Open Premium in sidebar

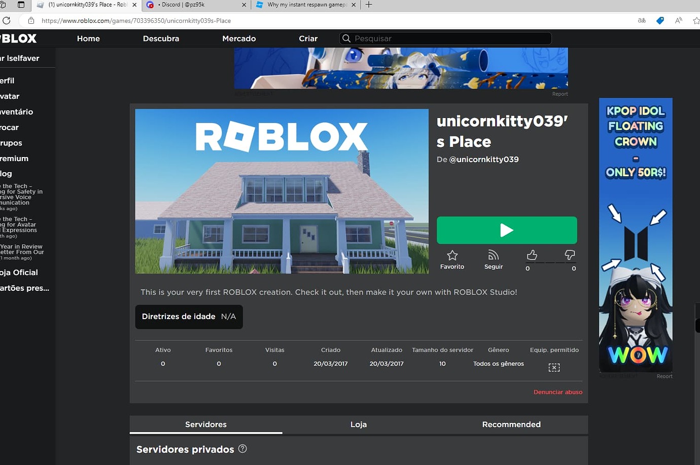[14, 159]
